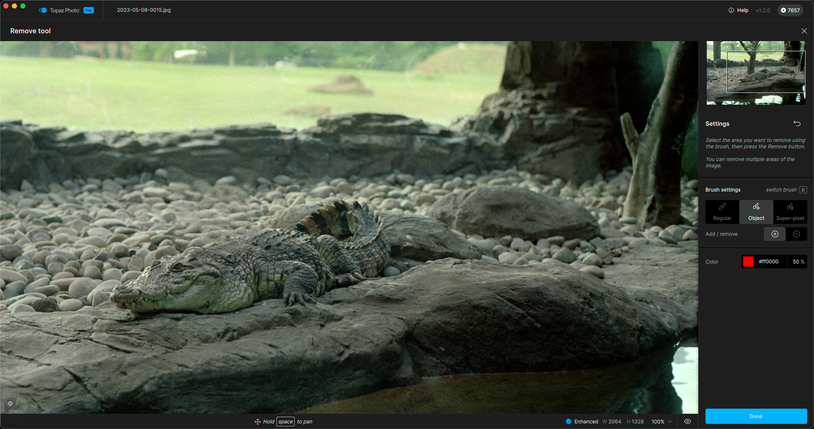Screen dimensions: 814x429
Task: Select the 2023-05-08-0015.jpg file tab
Action: (x=144, y=10)
